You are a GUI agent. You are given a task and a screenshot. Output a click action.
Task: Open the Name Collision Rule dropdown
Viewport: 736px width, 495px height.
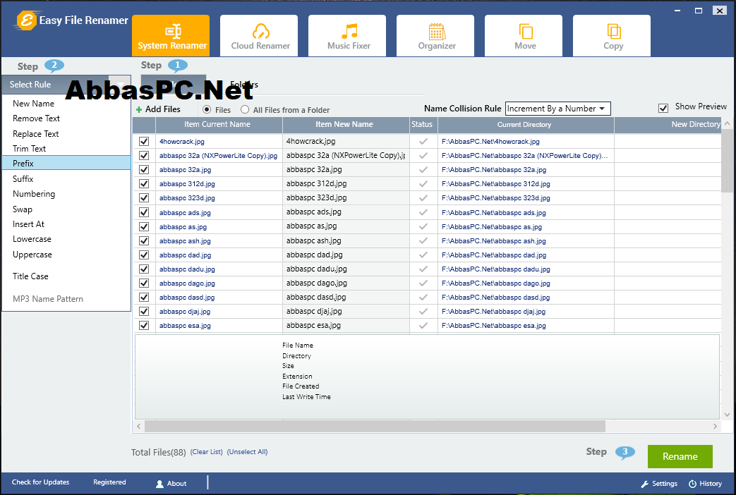pyautogui.click(x=557, y=109)
